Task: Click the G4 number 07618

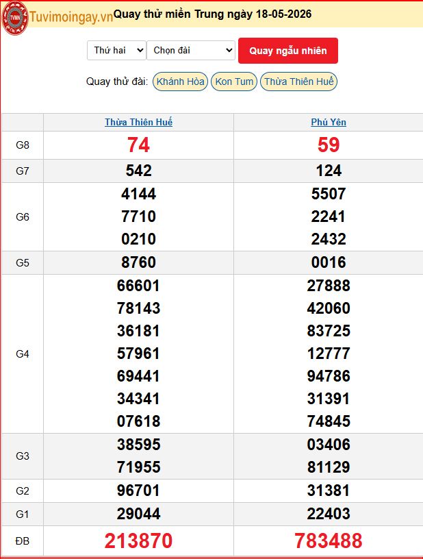Action: [x=138, y=421]
